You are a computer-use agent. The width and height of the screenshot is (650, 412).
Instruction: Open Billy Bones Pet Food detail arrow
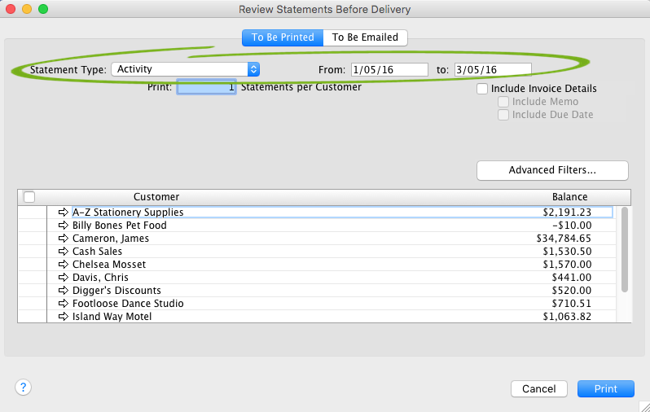pyautogui.click(x=64, y=226)
